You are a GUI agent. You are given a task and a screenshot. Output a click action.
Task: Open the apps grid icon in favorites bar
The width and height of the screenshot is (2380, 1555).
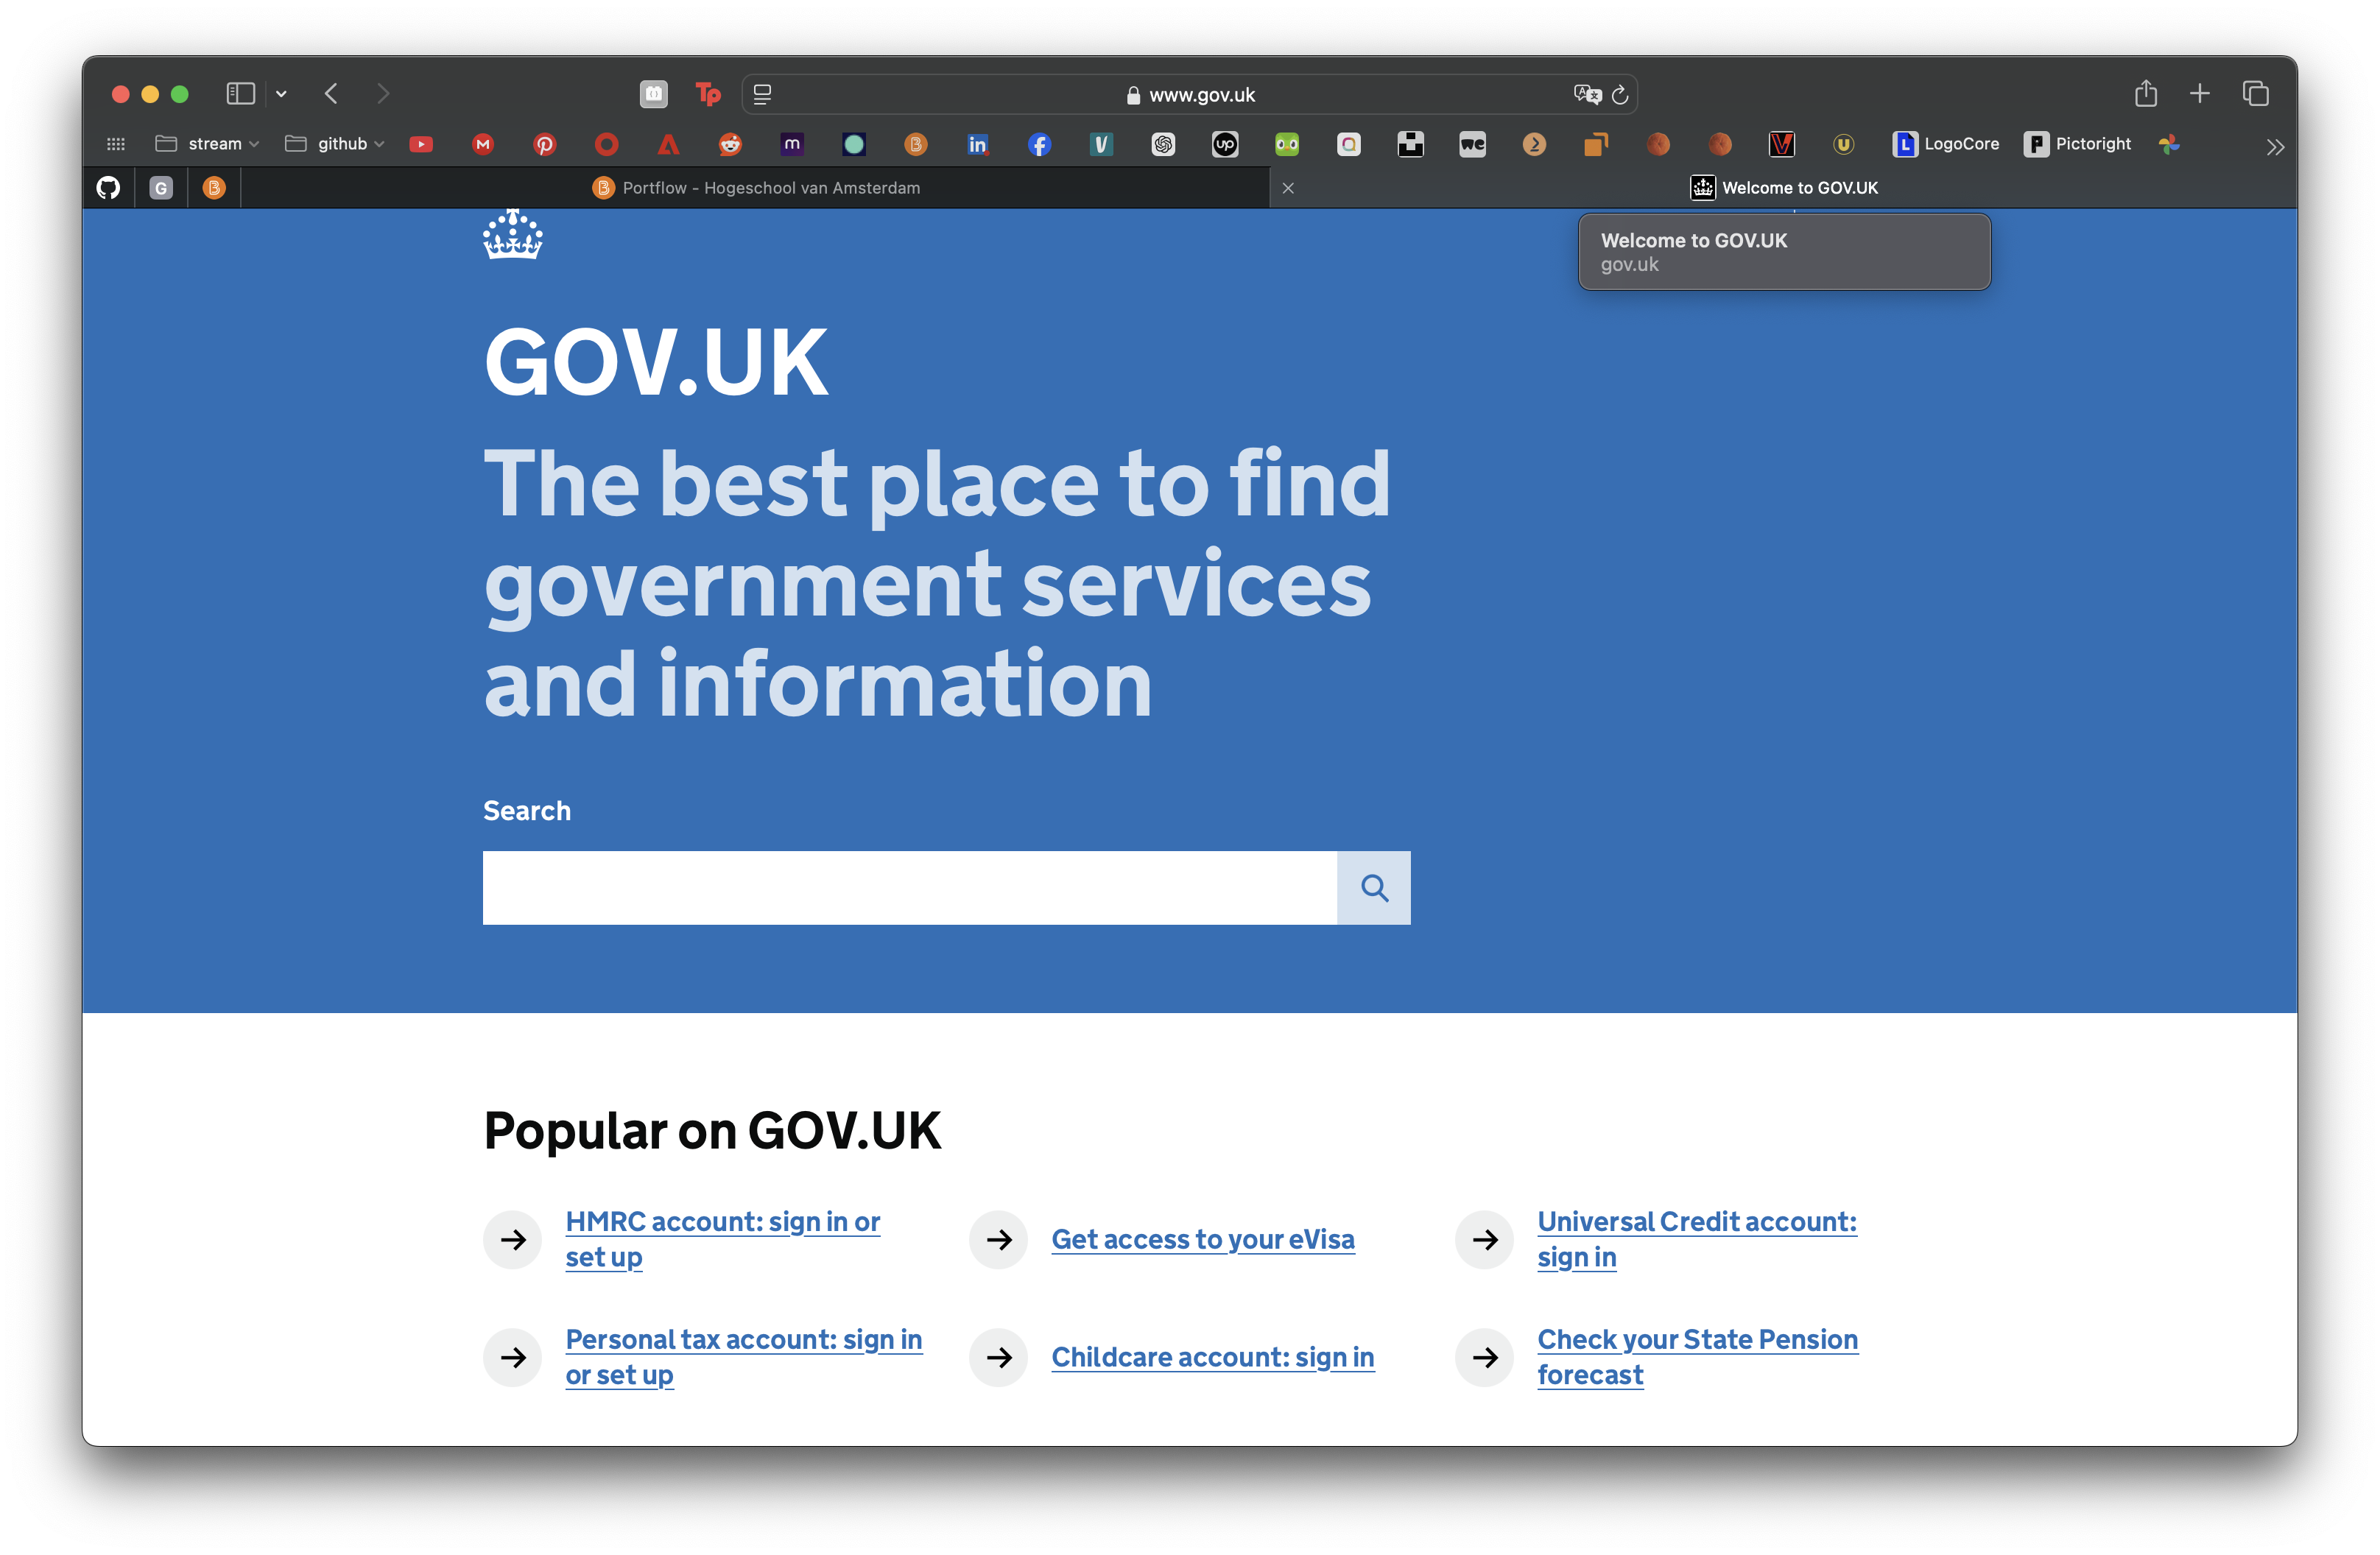(x=116, y=144)
